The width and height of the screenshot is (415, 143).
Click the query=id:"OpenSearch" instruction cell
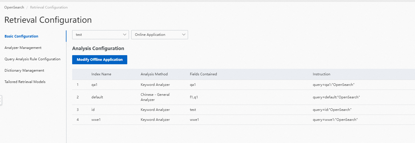[x=332, y=110]
